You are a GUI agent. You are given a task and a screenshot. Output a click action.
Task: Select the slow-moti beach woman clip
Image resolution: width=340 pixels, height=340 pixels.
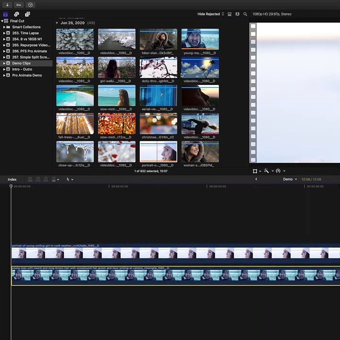point(117,95)
